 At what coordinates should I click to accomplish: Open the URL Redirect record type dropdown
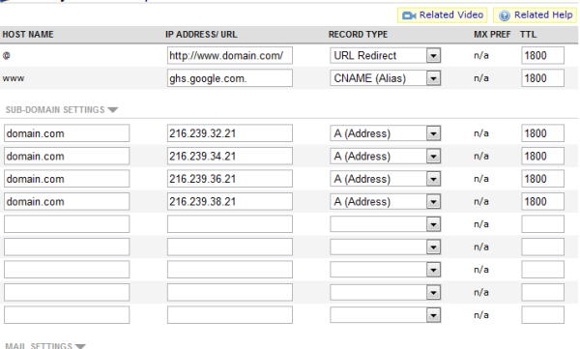click(x=385, y=55)
